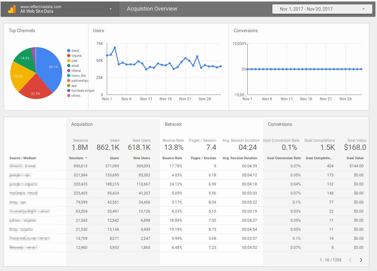Click the 321,984 sessions cell

pos(81,175)
